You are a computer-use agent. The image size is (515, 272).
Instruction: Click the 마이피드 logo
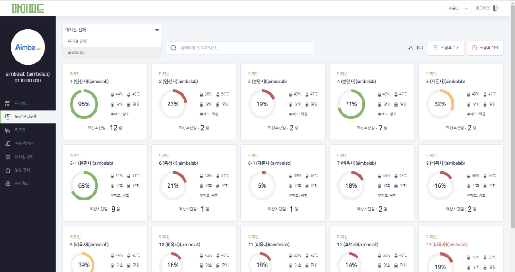[28, 8]
